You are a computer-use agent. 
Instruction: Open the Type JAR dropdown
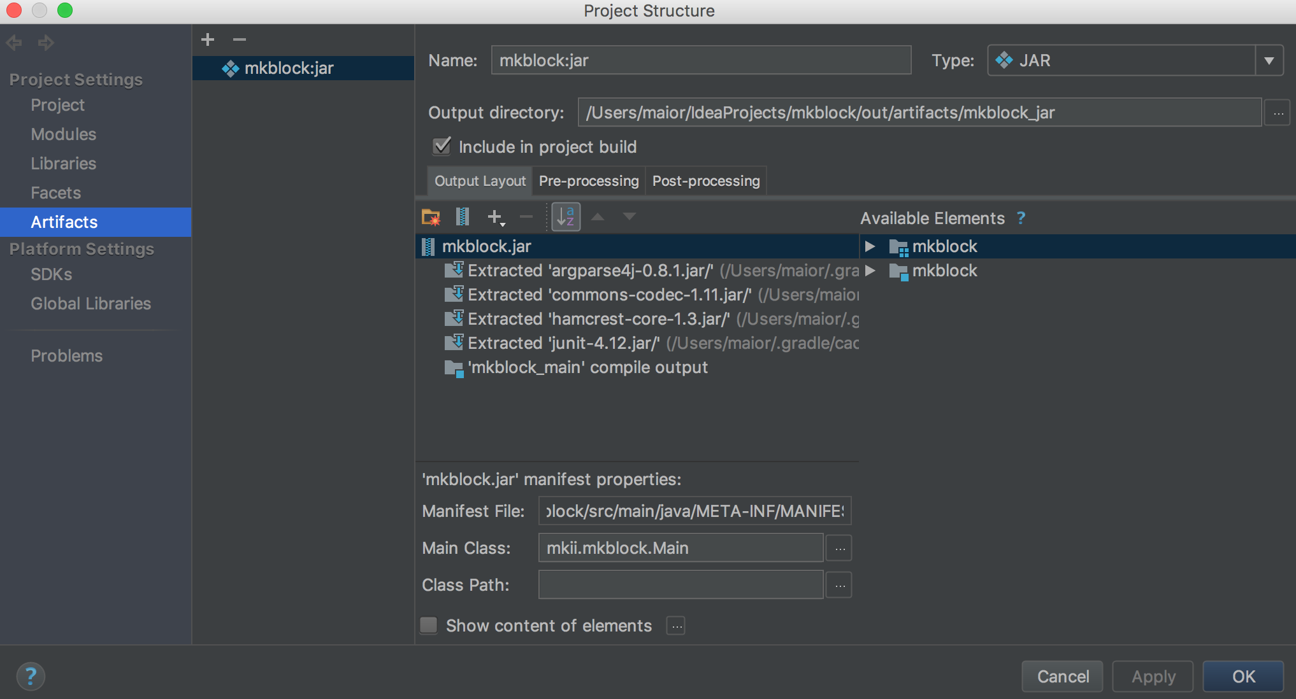point(1269,60)
